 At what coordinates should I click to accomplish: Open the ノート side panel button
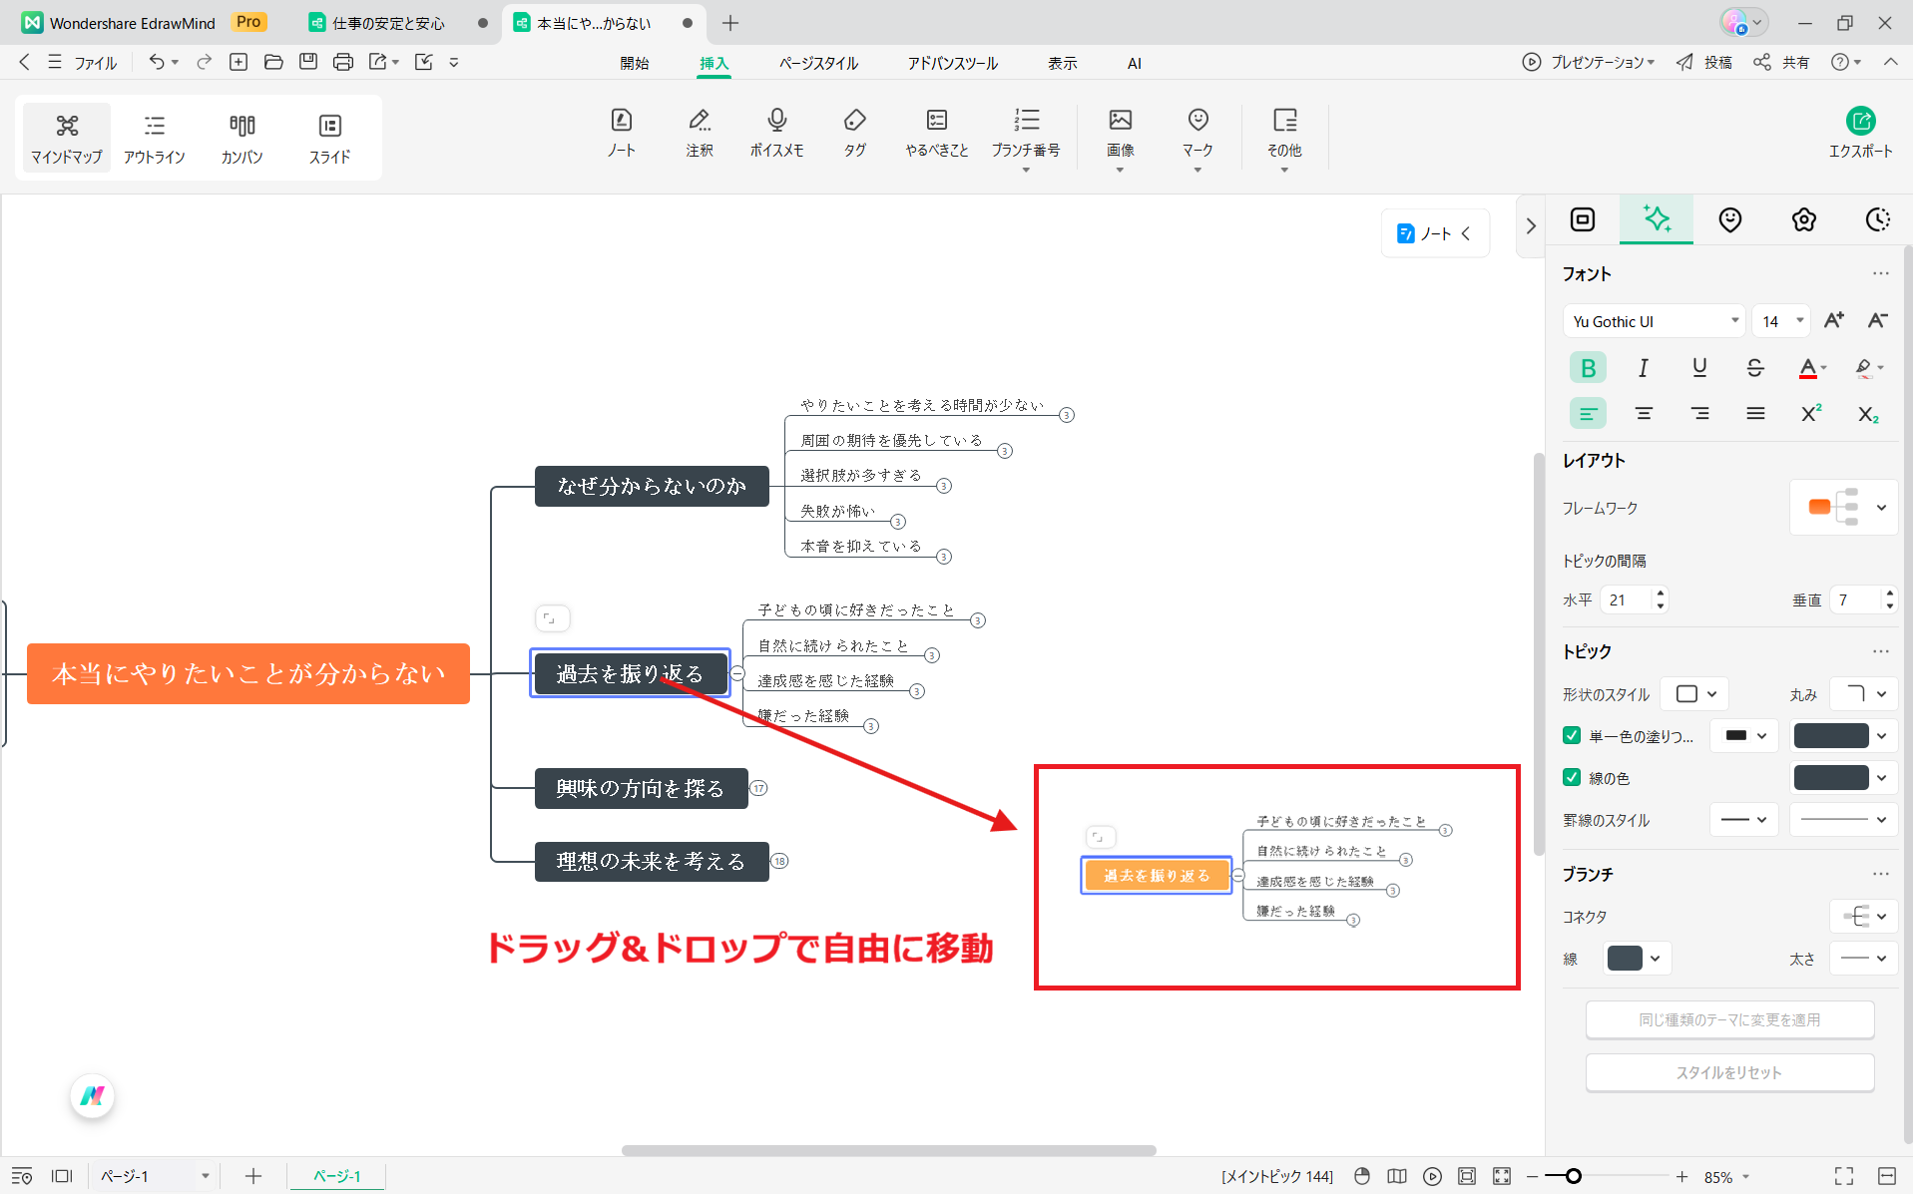(x=1434, y=233)
